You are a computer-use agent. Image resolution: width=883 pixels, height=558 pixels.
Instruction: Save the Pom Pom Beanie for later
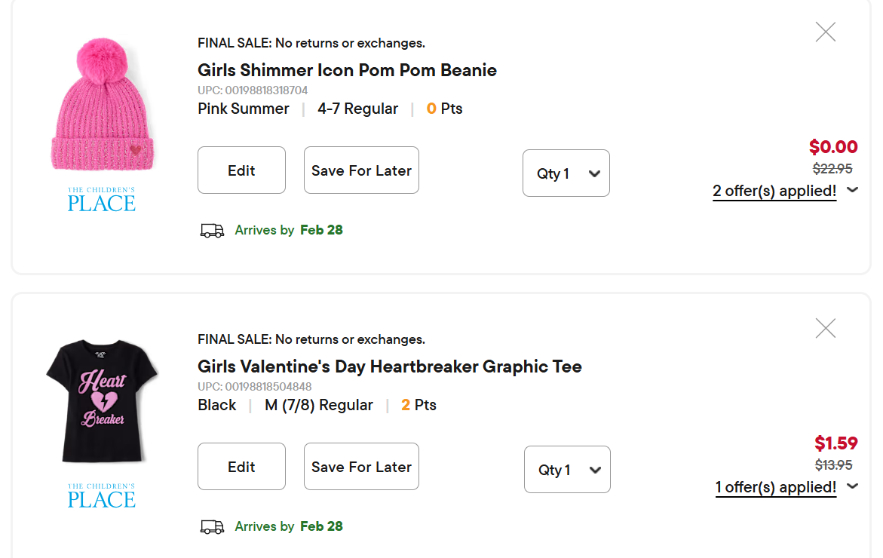coord(361,170)
